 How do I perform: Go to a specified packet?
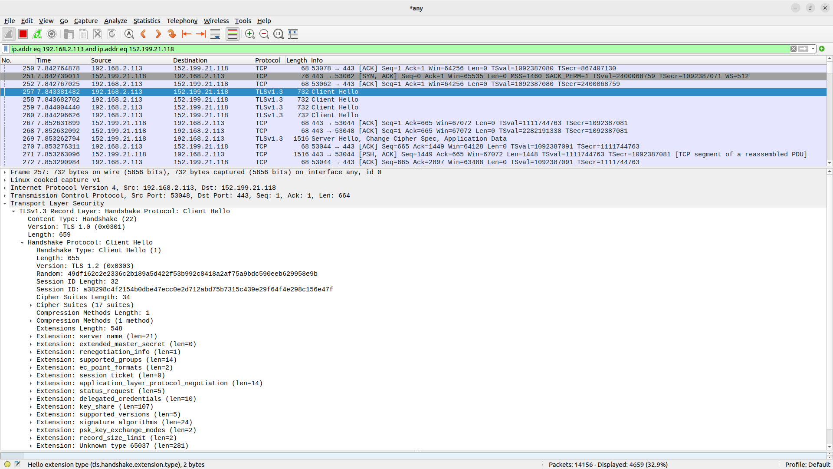pos(172,34)
